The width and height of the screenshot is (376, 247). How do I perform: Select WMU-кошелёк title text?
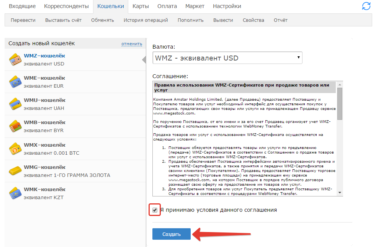pos(44,100)
